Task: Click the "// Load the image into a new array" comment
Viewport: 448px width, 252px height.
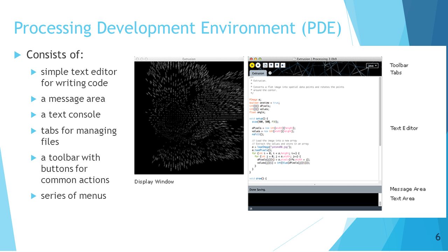Action: (x=274, y=141)
